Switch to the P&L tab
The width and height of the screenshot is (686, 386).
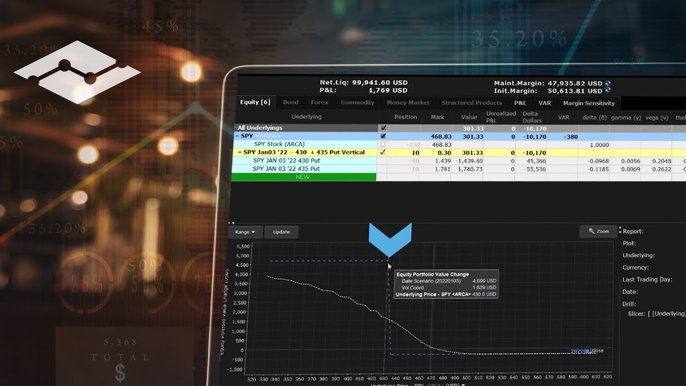click(520, 102)
